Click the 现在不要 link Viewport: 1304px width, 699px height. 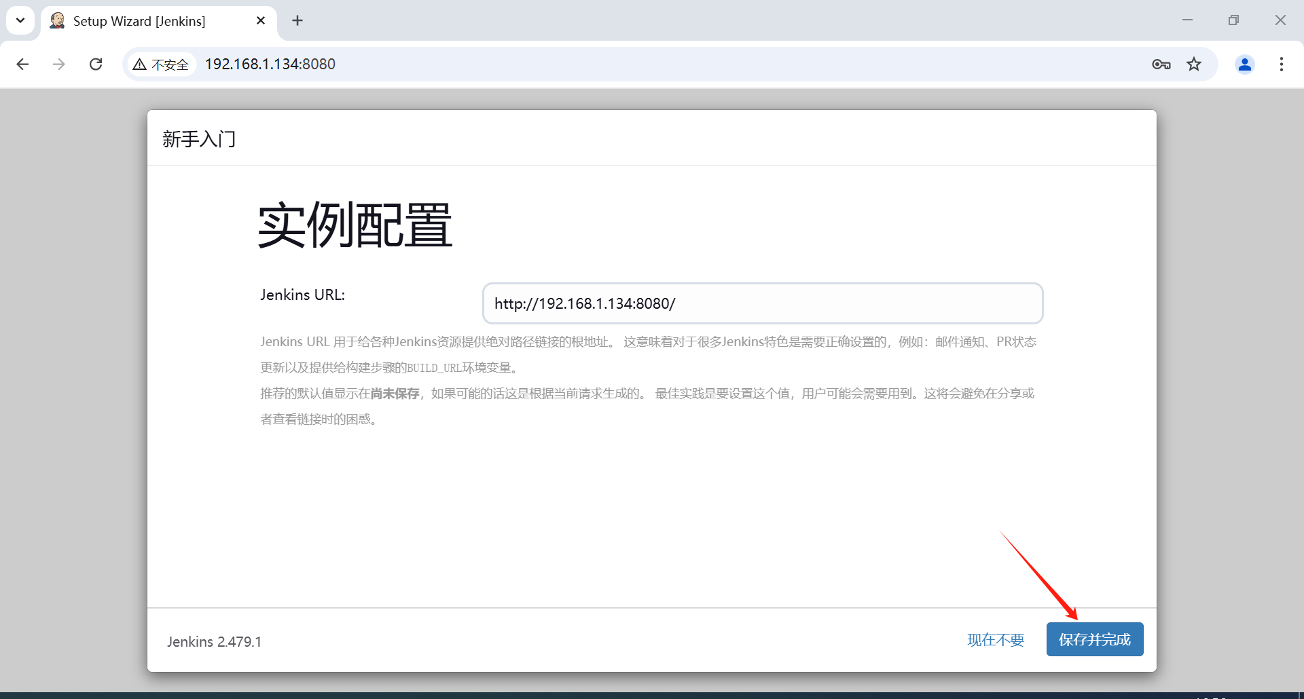[996, 640]
